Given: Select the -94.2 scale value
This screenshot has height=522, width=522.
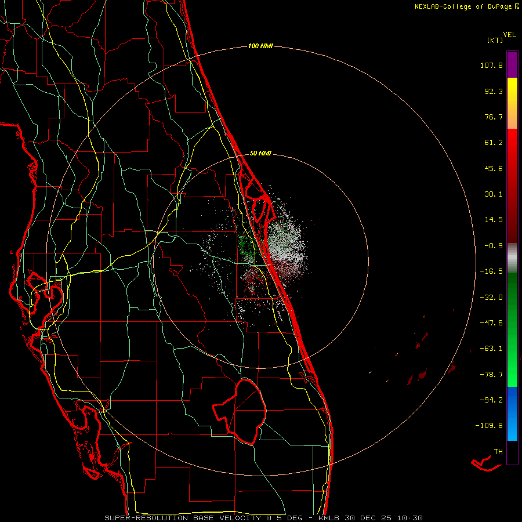Looking at the screenshot, I should pyautogui.click(x=491, y=400).
